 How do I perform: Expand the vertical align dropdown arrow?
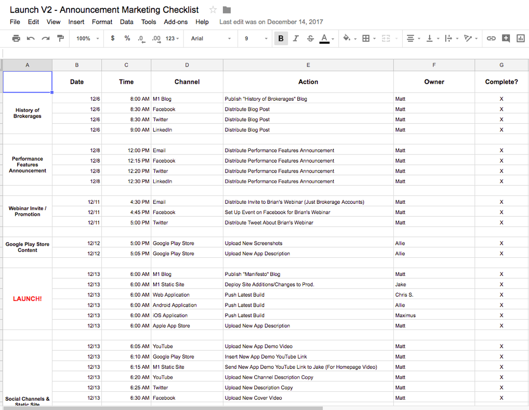point(438,39)
